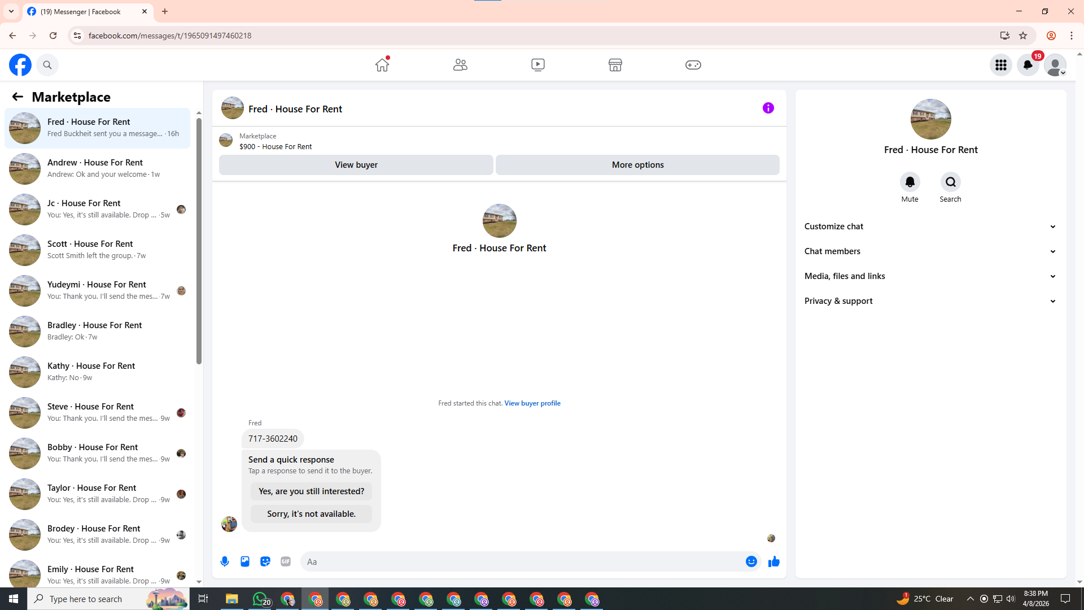Click the voice clip microphone icon

pos(225,561)
